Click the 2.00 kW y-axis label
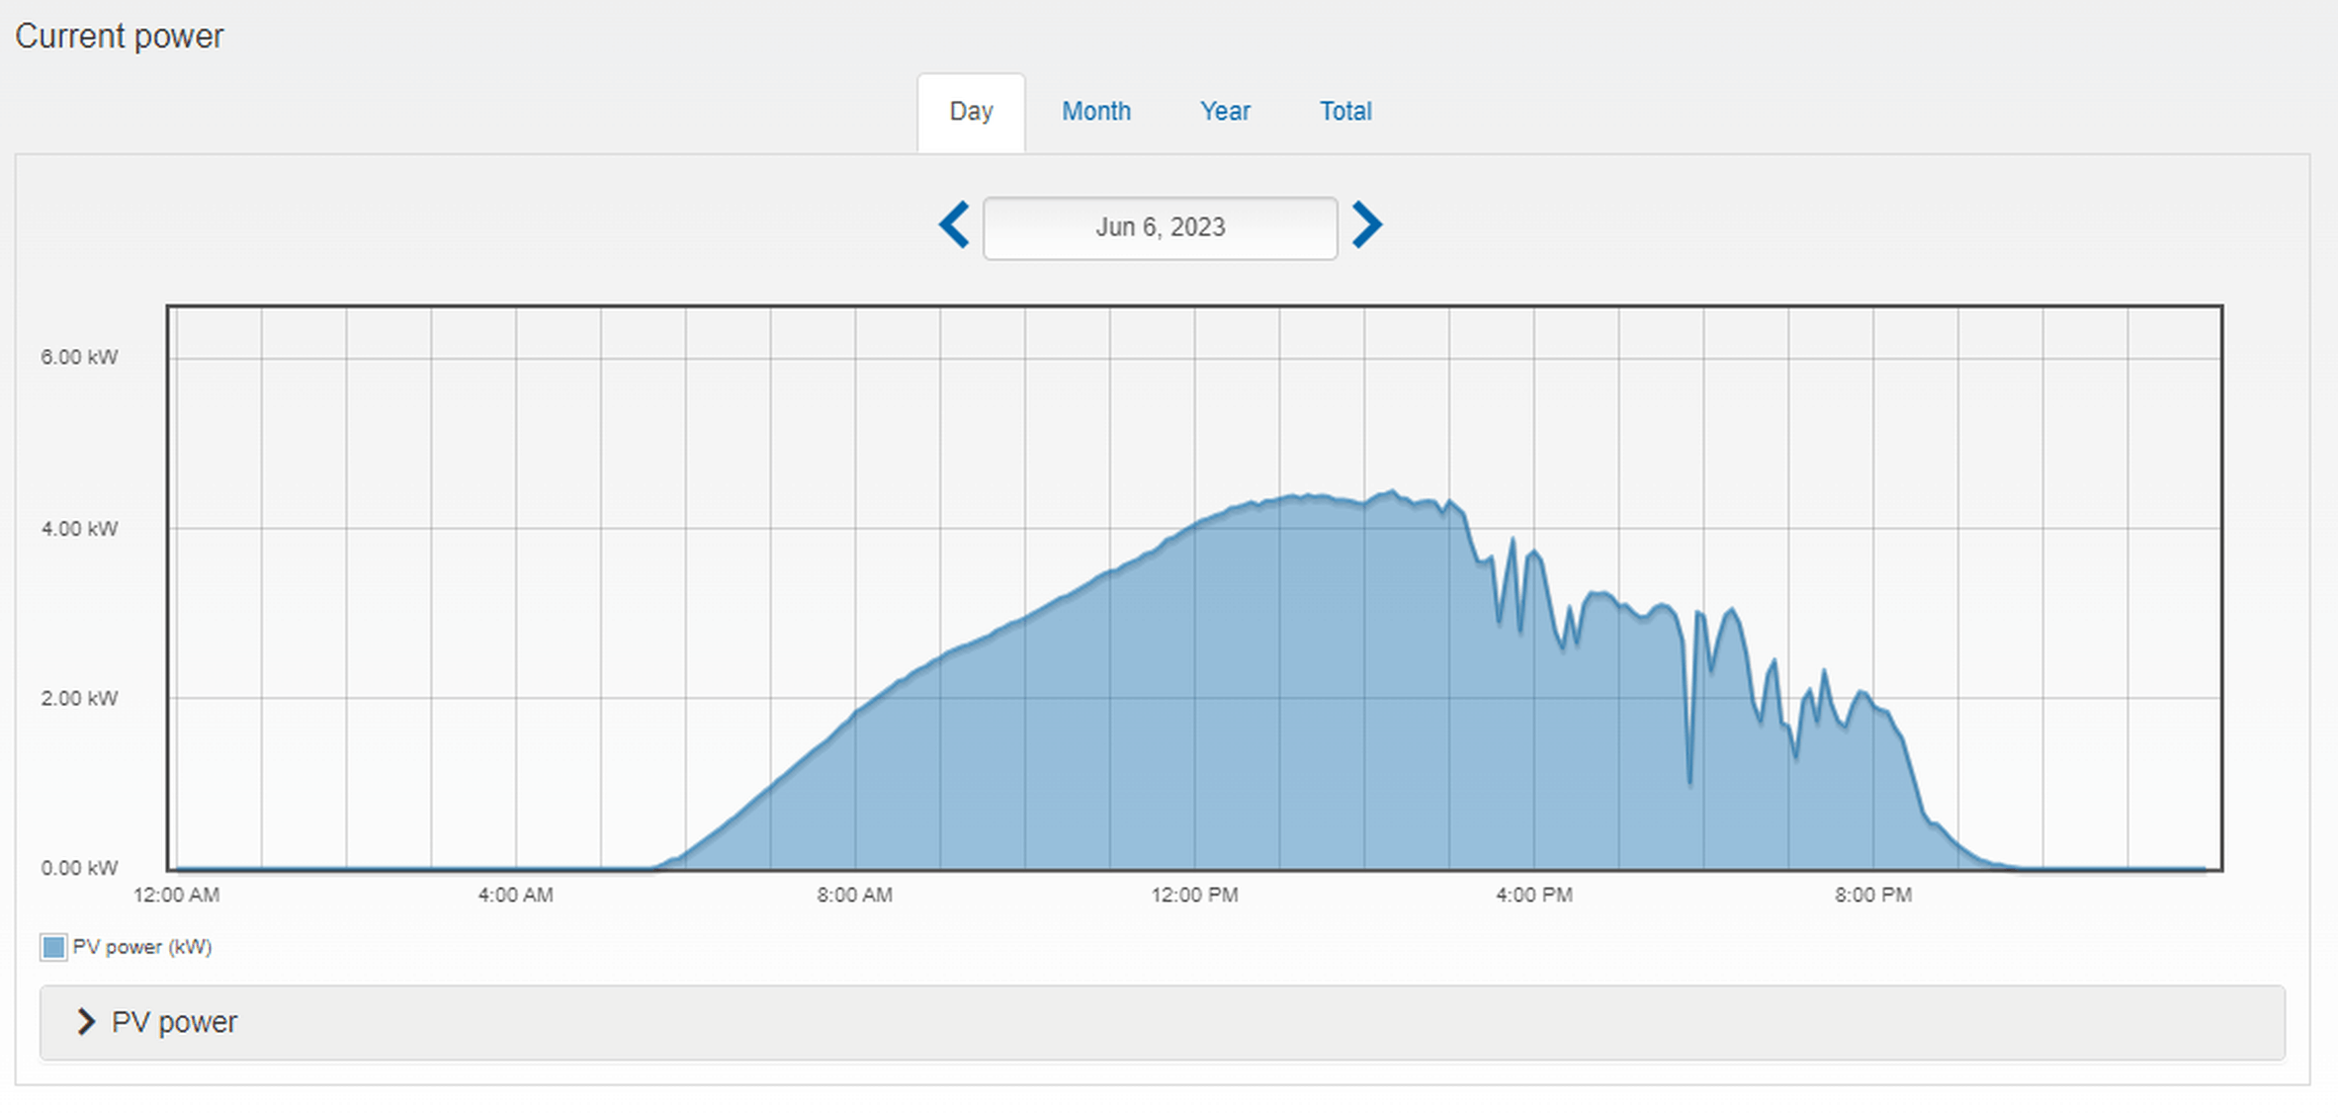Image resolution: width=2338 pixels, height=1117 pixels. pos(79,698)
